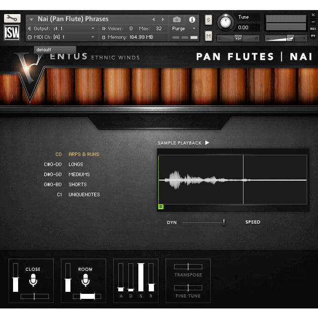The image size is (318, 318).
Task: Adjust the Transpose slider
Action: point(188,267)
